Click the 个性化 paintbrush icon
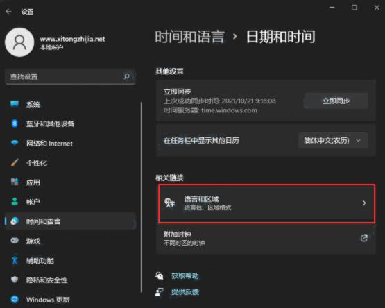385x308 pixels. click(x=15, y=162)
